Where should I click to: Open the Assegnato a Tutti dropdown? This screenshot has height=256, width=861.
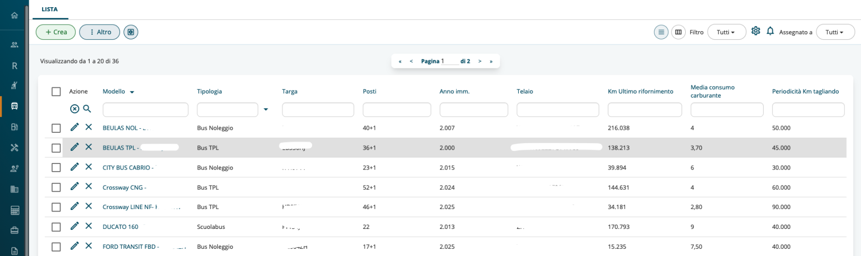coord(835,32)
